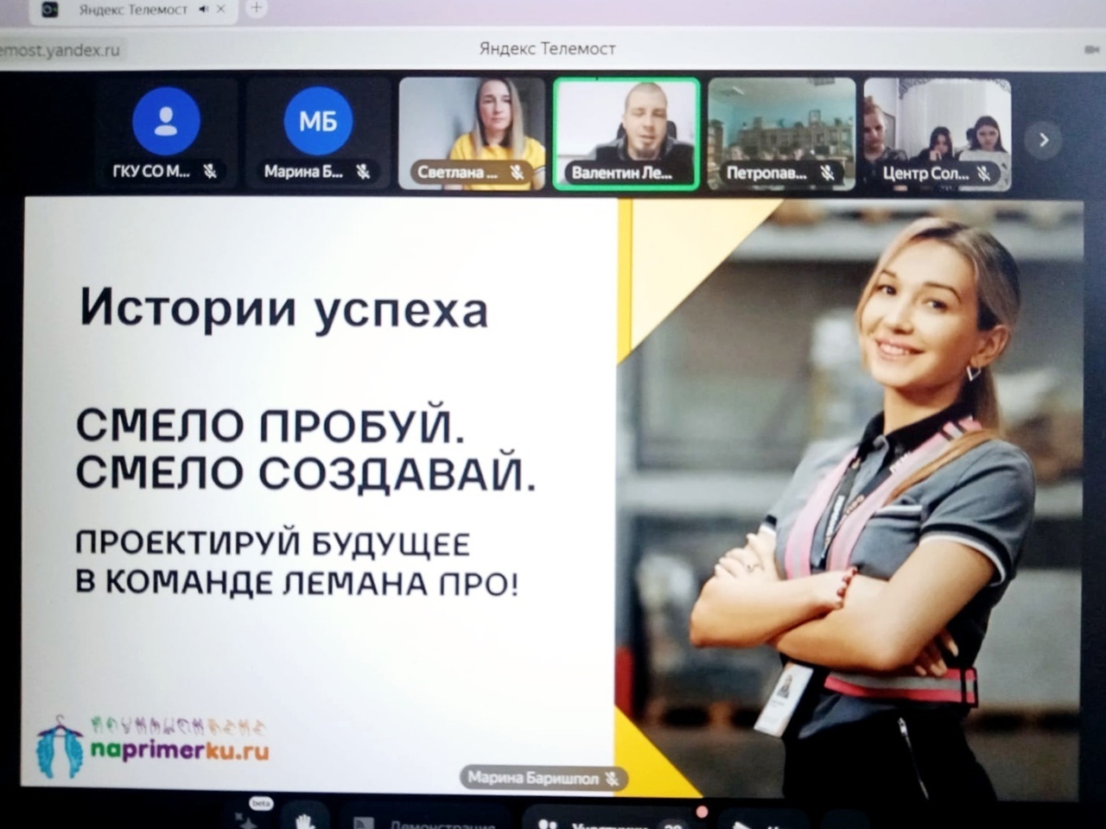The image size is (1106, 829).
Task: Click the Телемост favicon on the tab
Action: tap(50, 9)
